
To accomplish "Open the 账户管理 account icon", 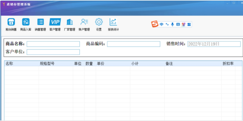I will 84,22.
